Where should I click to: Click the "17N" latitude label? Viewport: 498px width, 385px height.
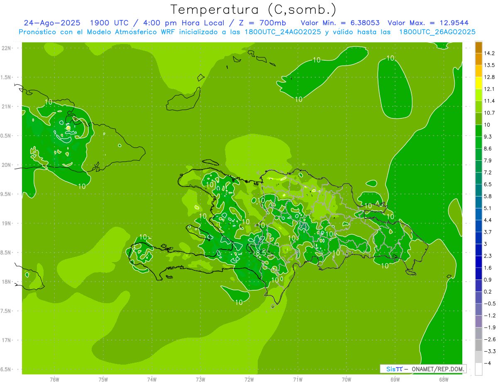pyautogui.click(x=7, y=340)
